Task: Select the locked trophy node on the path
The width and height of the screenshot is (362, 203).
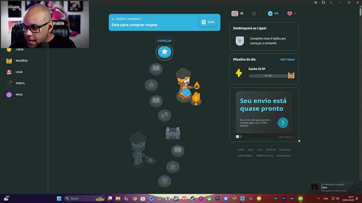Action: point(164,181)
